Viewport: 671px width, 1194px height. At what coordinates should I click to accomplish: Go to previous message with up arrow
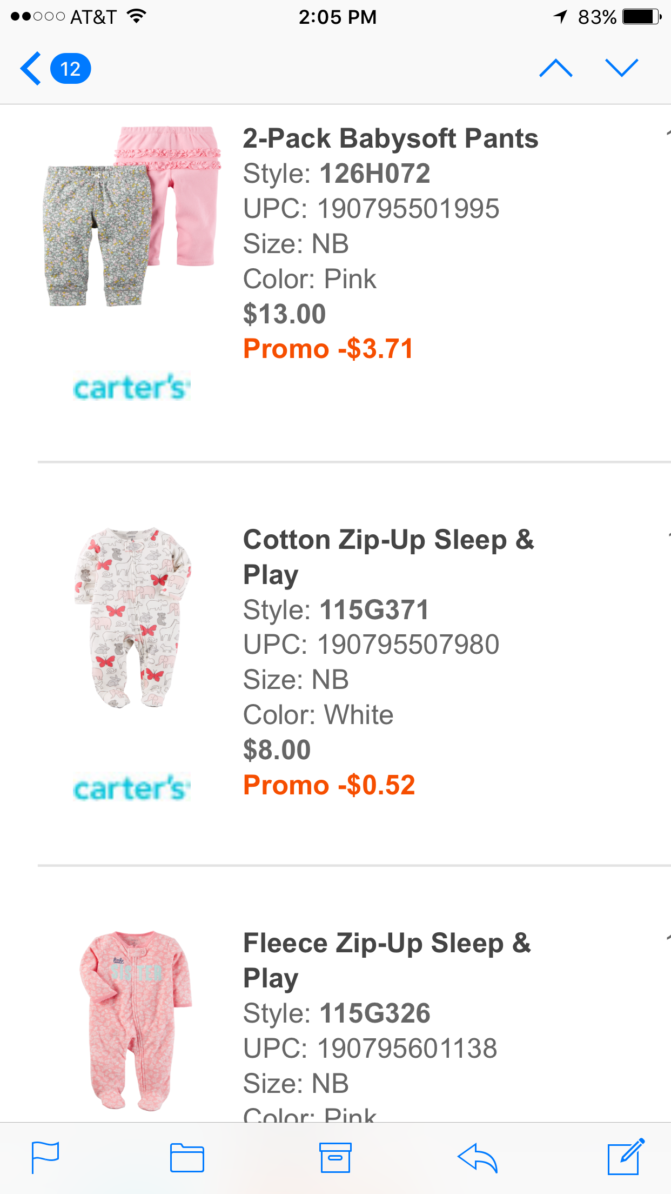pos(555,69)
